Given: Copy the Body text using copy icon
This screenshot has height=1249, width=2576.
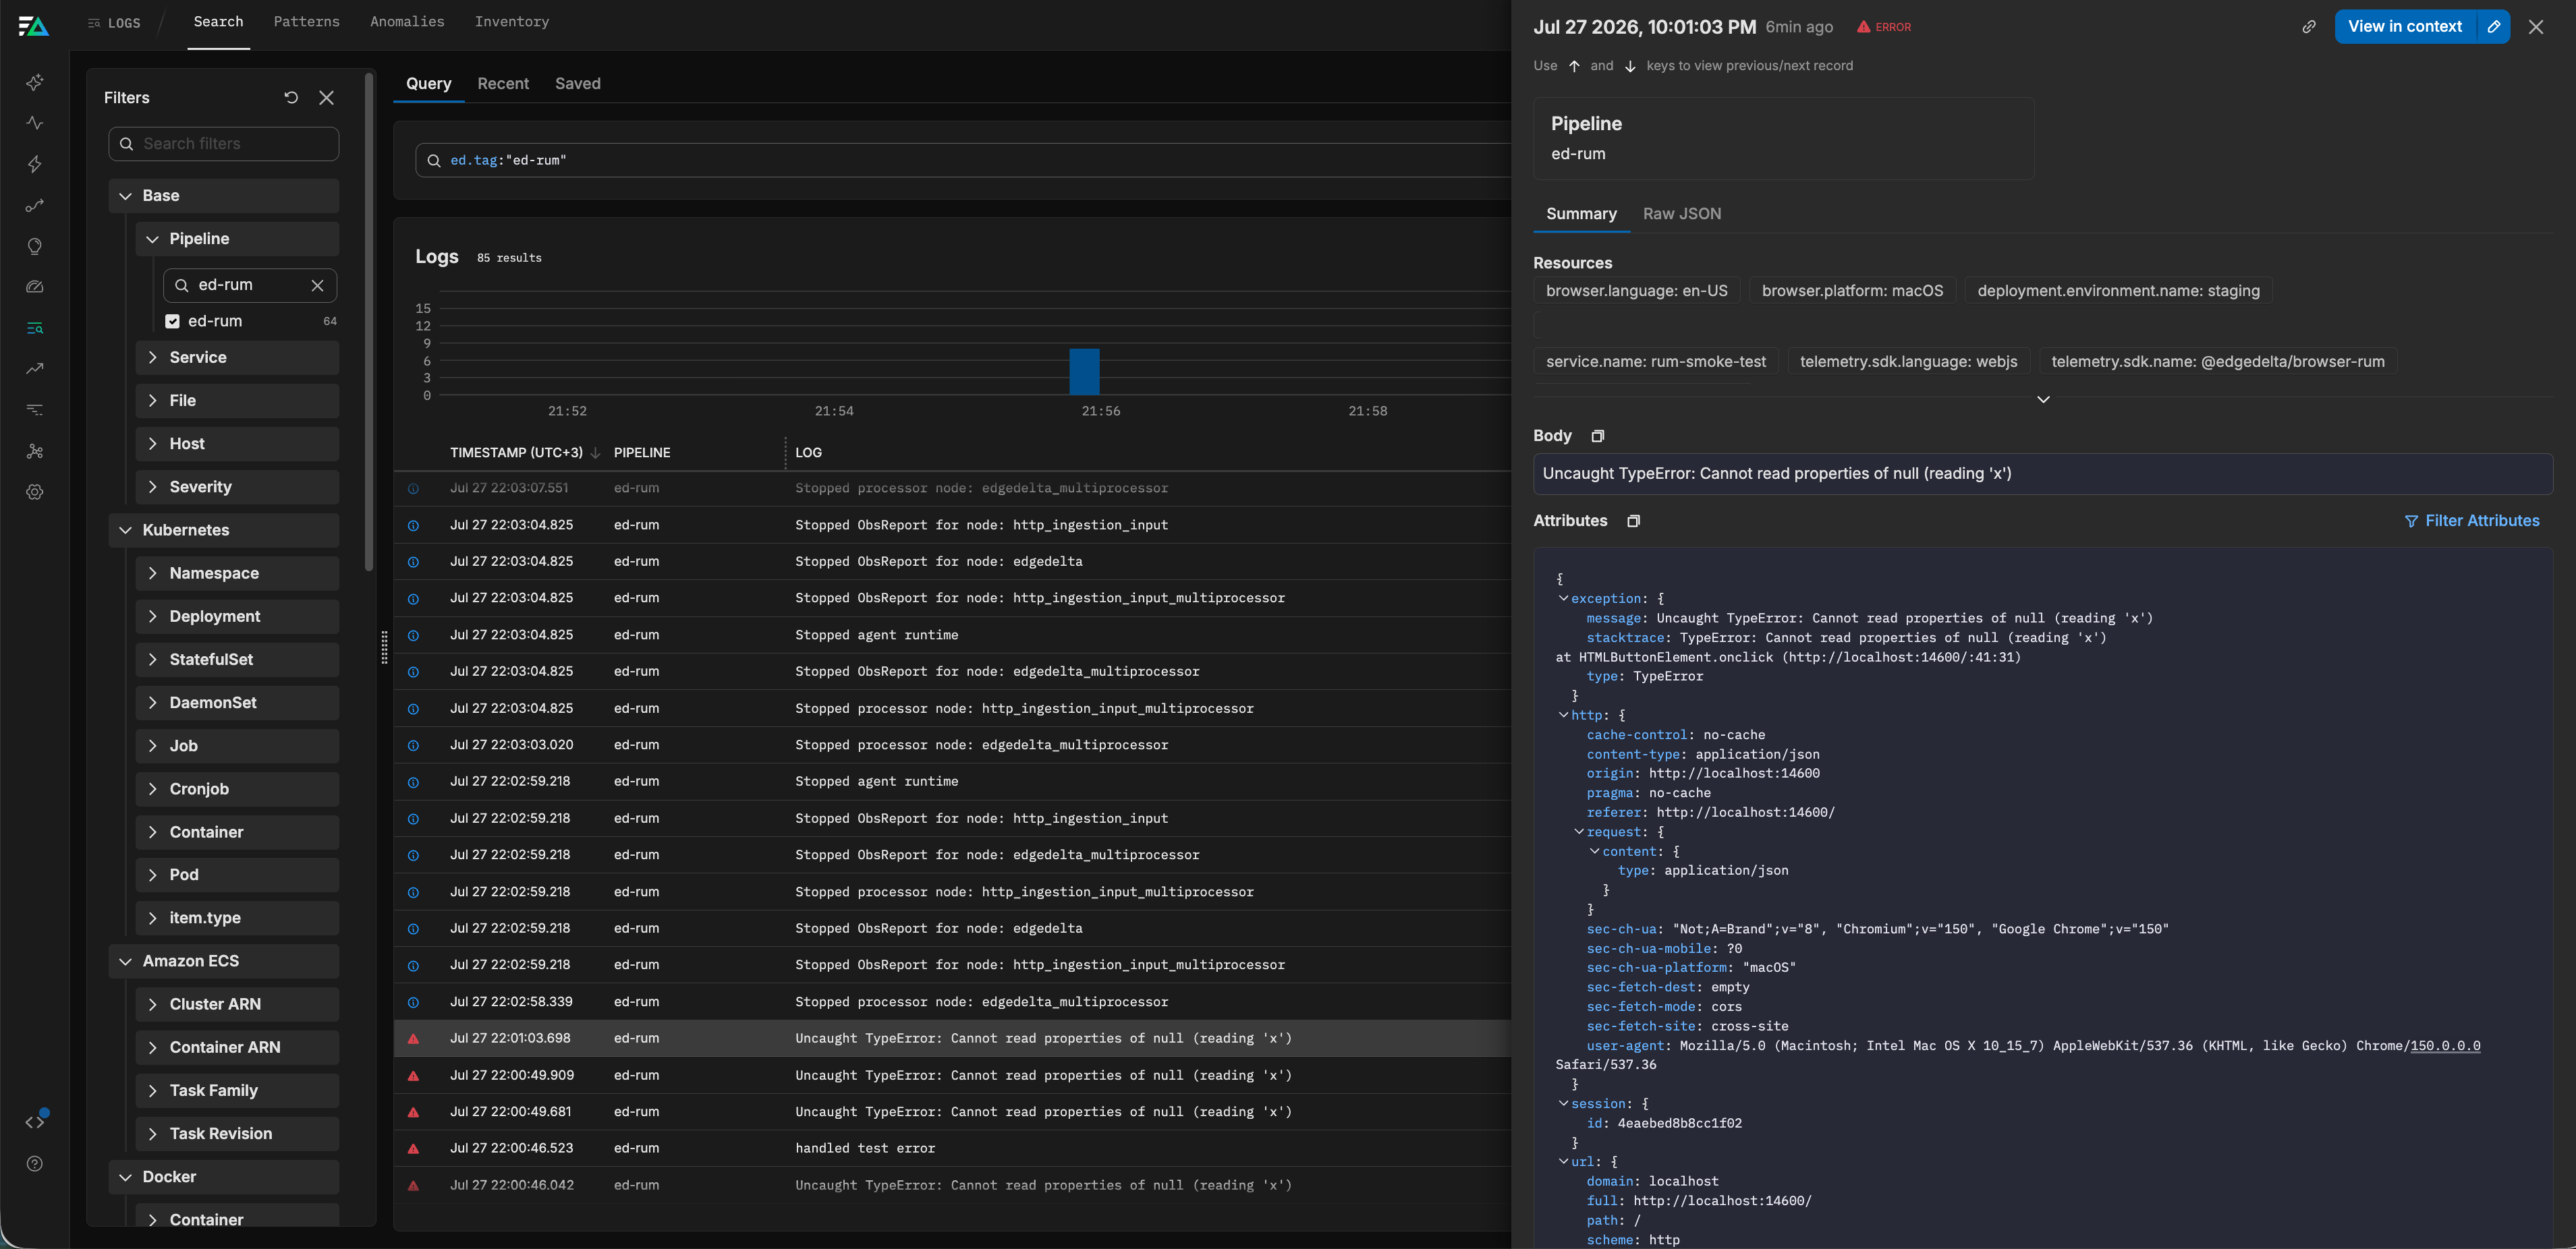Looking at the screenshot, I should [x=1597, y=436].
